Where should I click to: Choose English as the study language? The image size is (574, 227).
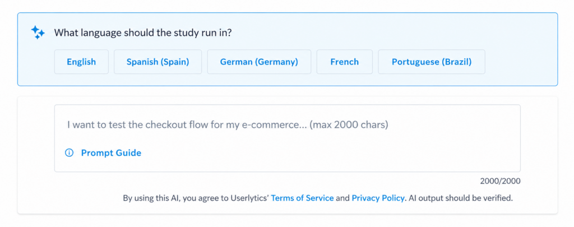[x=81, y=62]
